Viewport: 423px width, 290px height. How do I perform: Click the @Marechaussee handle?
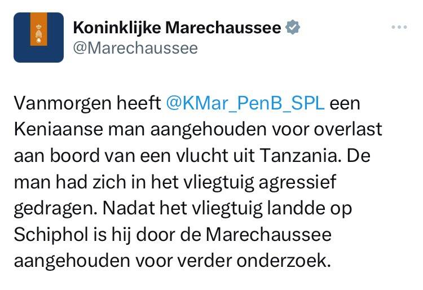click(135, 48)
